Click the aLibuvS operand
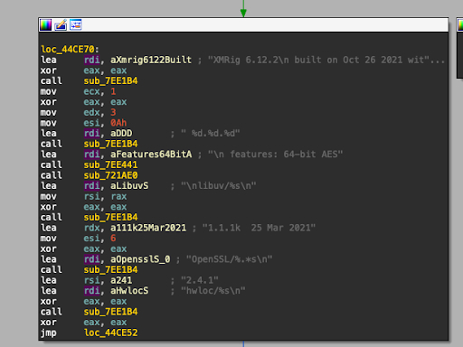 (129, 186)
